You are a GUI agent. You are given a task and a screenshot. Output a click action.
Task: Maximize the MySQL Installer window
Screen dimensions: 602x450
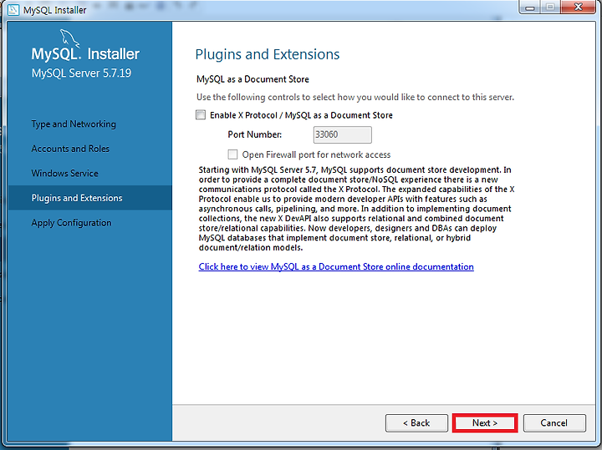[x=550, y=8]
